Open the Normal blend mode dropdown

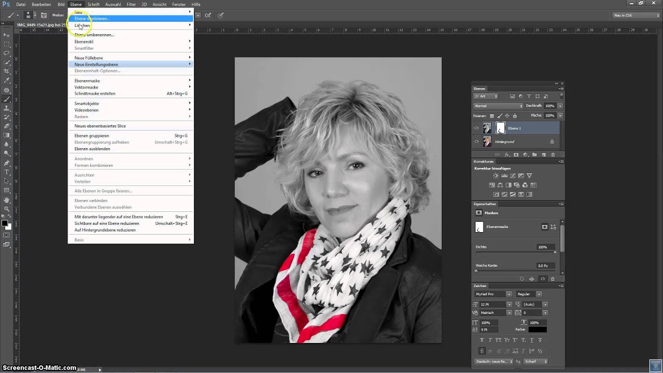coord(499,106)
